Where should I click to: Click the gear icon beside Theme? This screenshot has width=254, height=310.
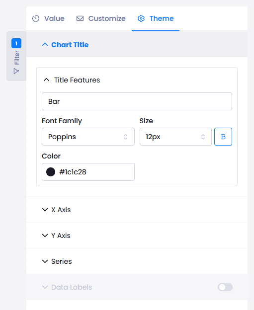(x=141, y=18)
